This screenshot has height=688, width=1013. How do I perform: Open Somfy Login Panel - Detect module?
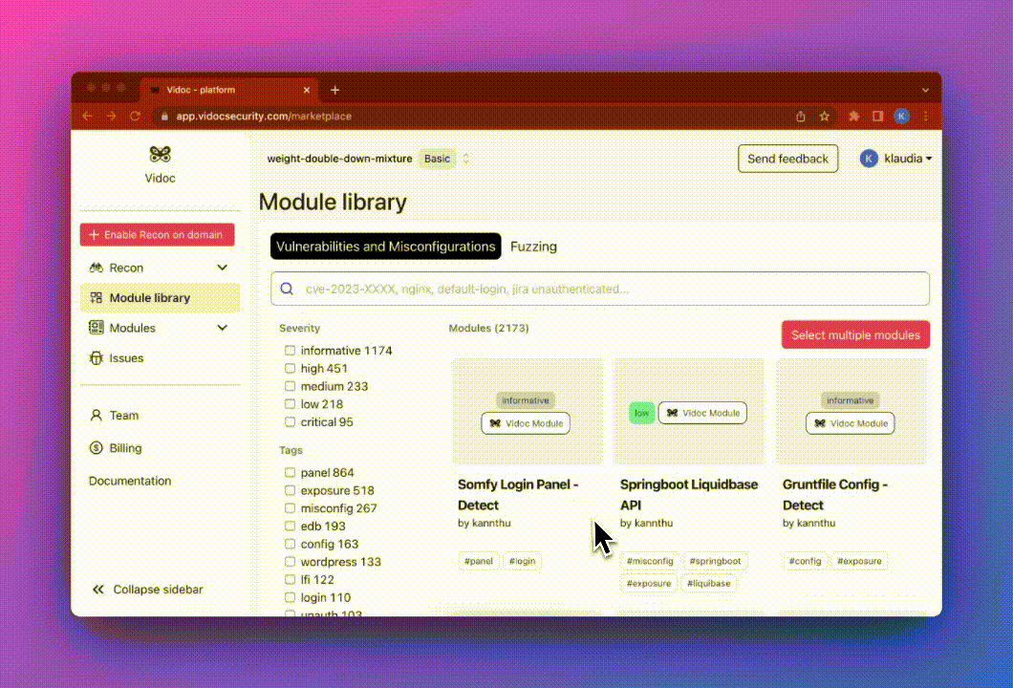pos(518,494)
